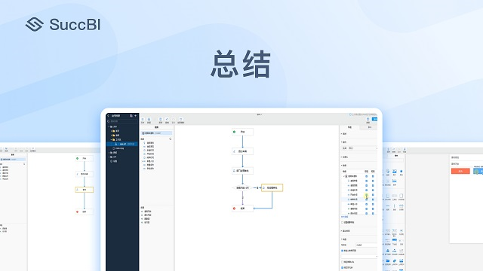Viewport: 483px width, 271px height.
Task: Select the green start node in center flowchart
Action: 242,132
